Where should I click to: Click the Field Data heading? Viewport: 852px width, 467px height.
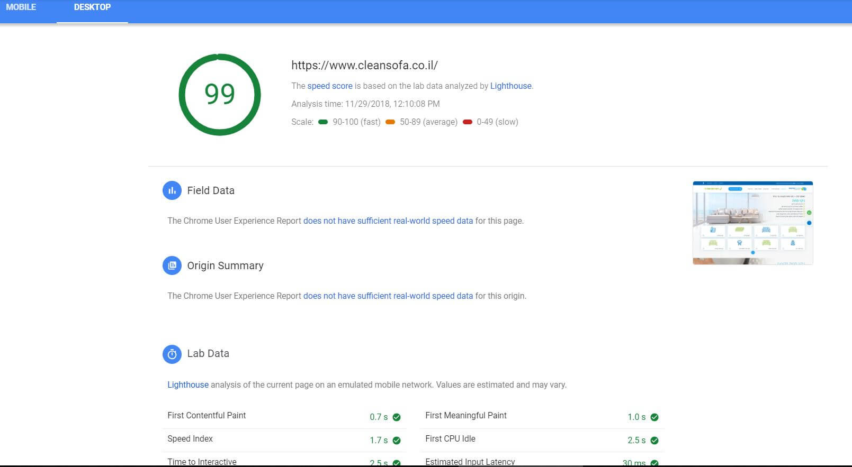pyautogui.click(x=211, y=190)
